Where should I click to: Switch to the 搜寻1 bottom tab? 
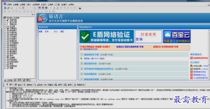pyautogui.click(x=59, y=85)
